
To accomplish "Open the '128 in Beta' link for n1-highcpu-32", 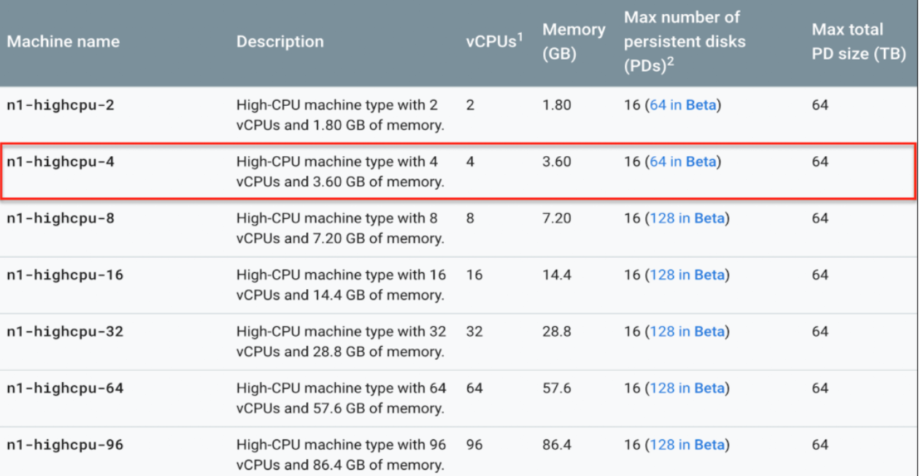I will click(x=686, y=331).
